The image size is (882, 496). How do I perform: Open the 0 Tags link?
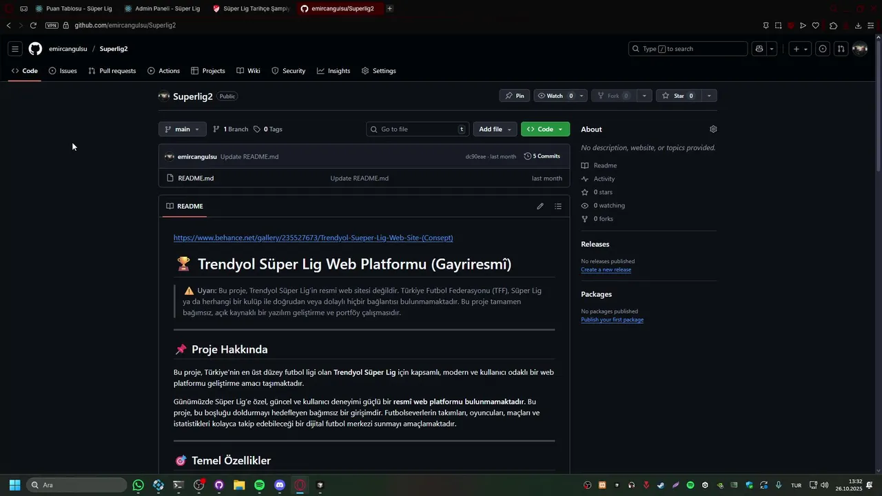[268, 129]
